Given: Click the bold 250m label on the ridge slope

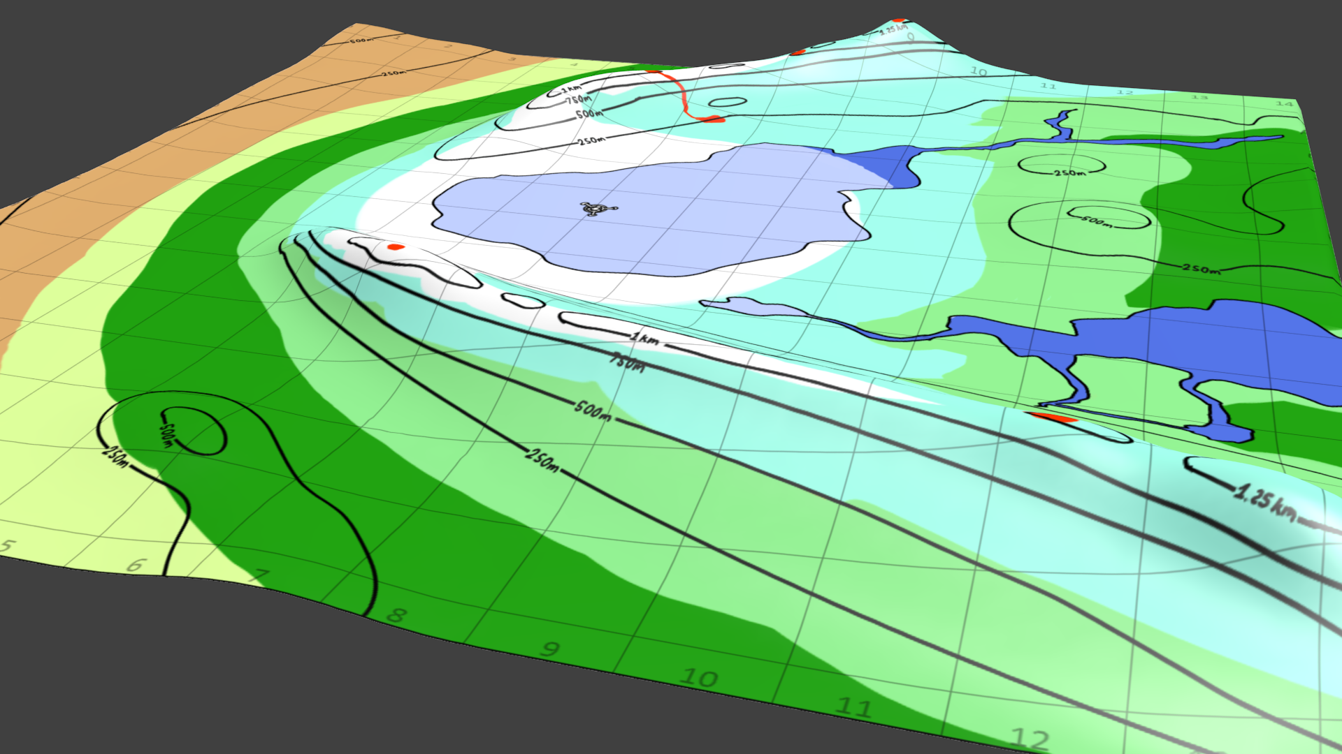Looking at the screenshot, I should pos(542,459).
